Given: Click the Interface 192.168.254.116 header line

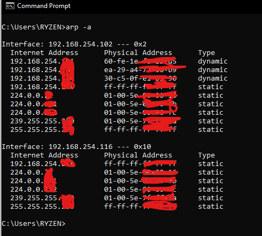Looking at the screenshot, I should click(x=76, y=147).
